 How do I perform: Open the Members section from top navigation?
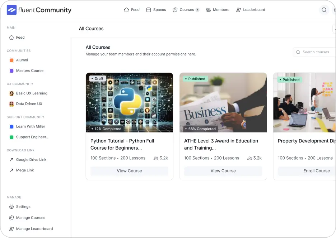[x=218, y=10]
